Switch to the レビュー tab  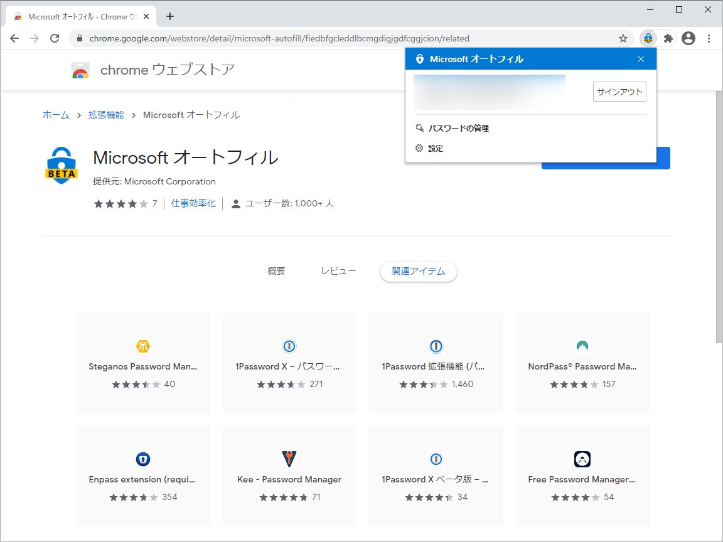point(338,270)
